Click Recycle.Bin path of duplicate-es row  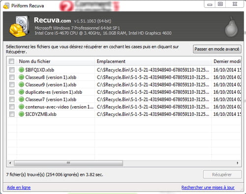[x=153, y=92]
